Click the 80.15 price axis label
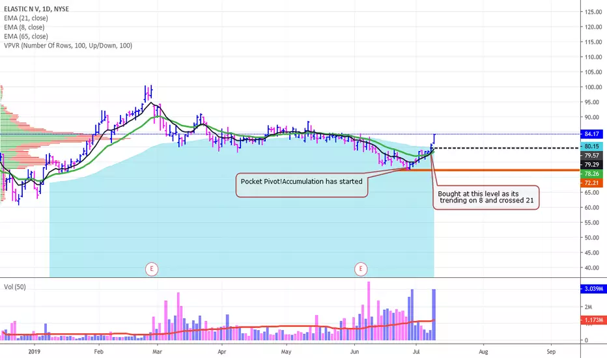Viewport: 607px width, 358px height. 591,146
